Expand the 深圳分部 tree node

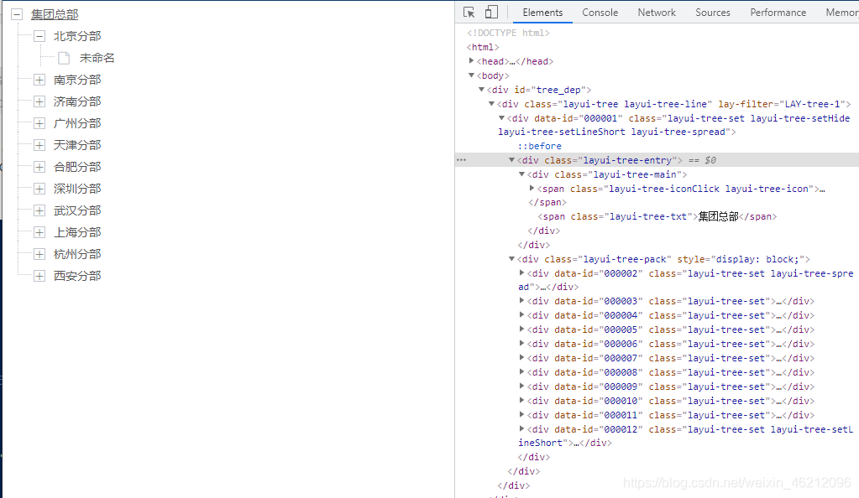click(x=39, y=189)
